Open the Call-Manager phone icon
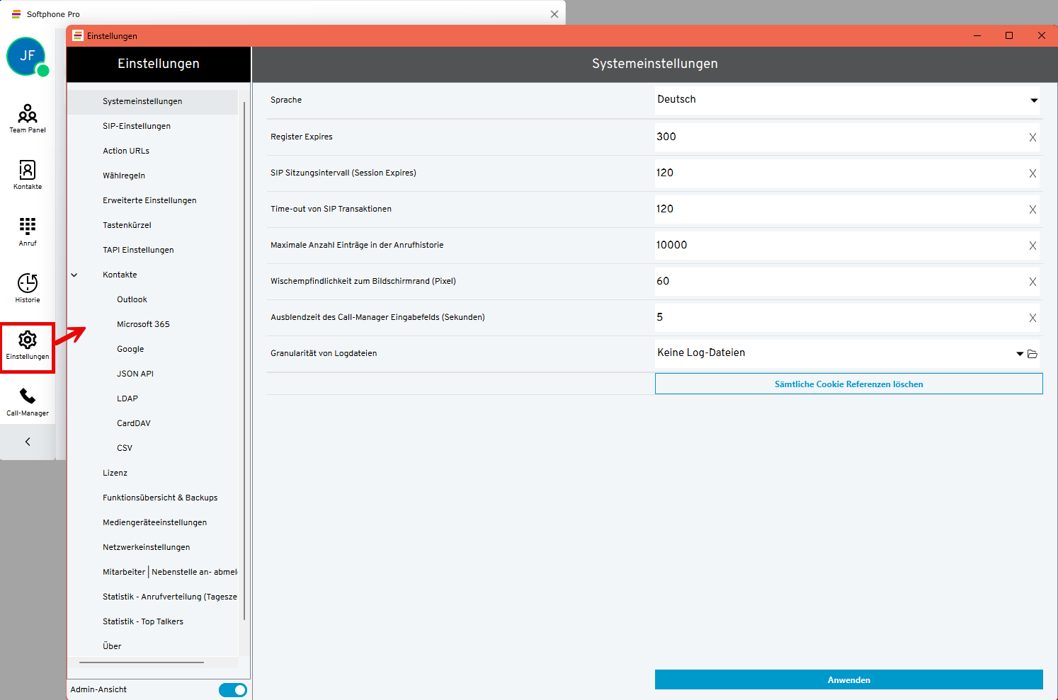Screen dimensions: 1058x700 (28, 401)
